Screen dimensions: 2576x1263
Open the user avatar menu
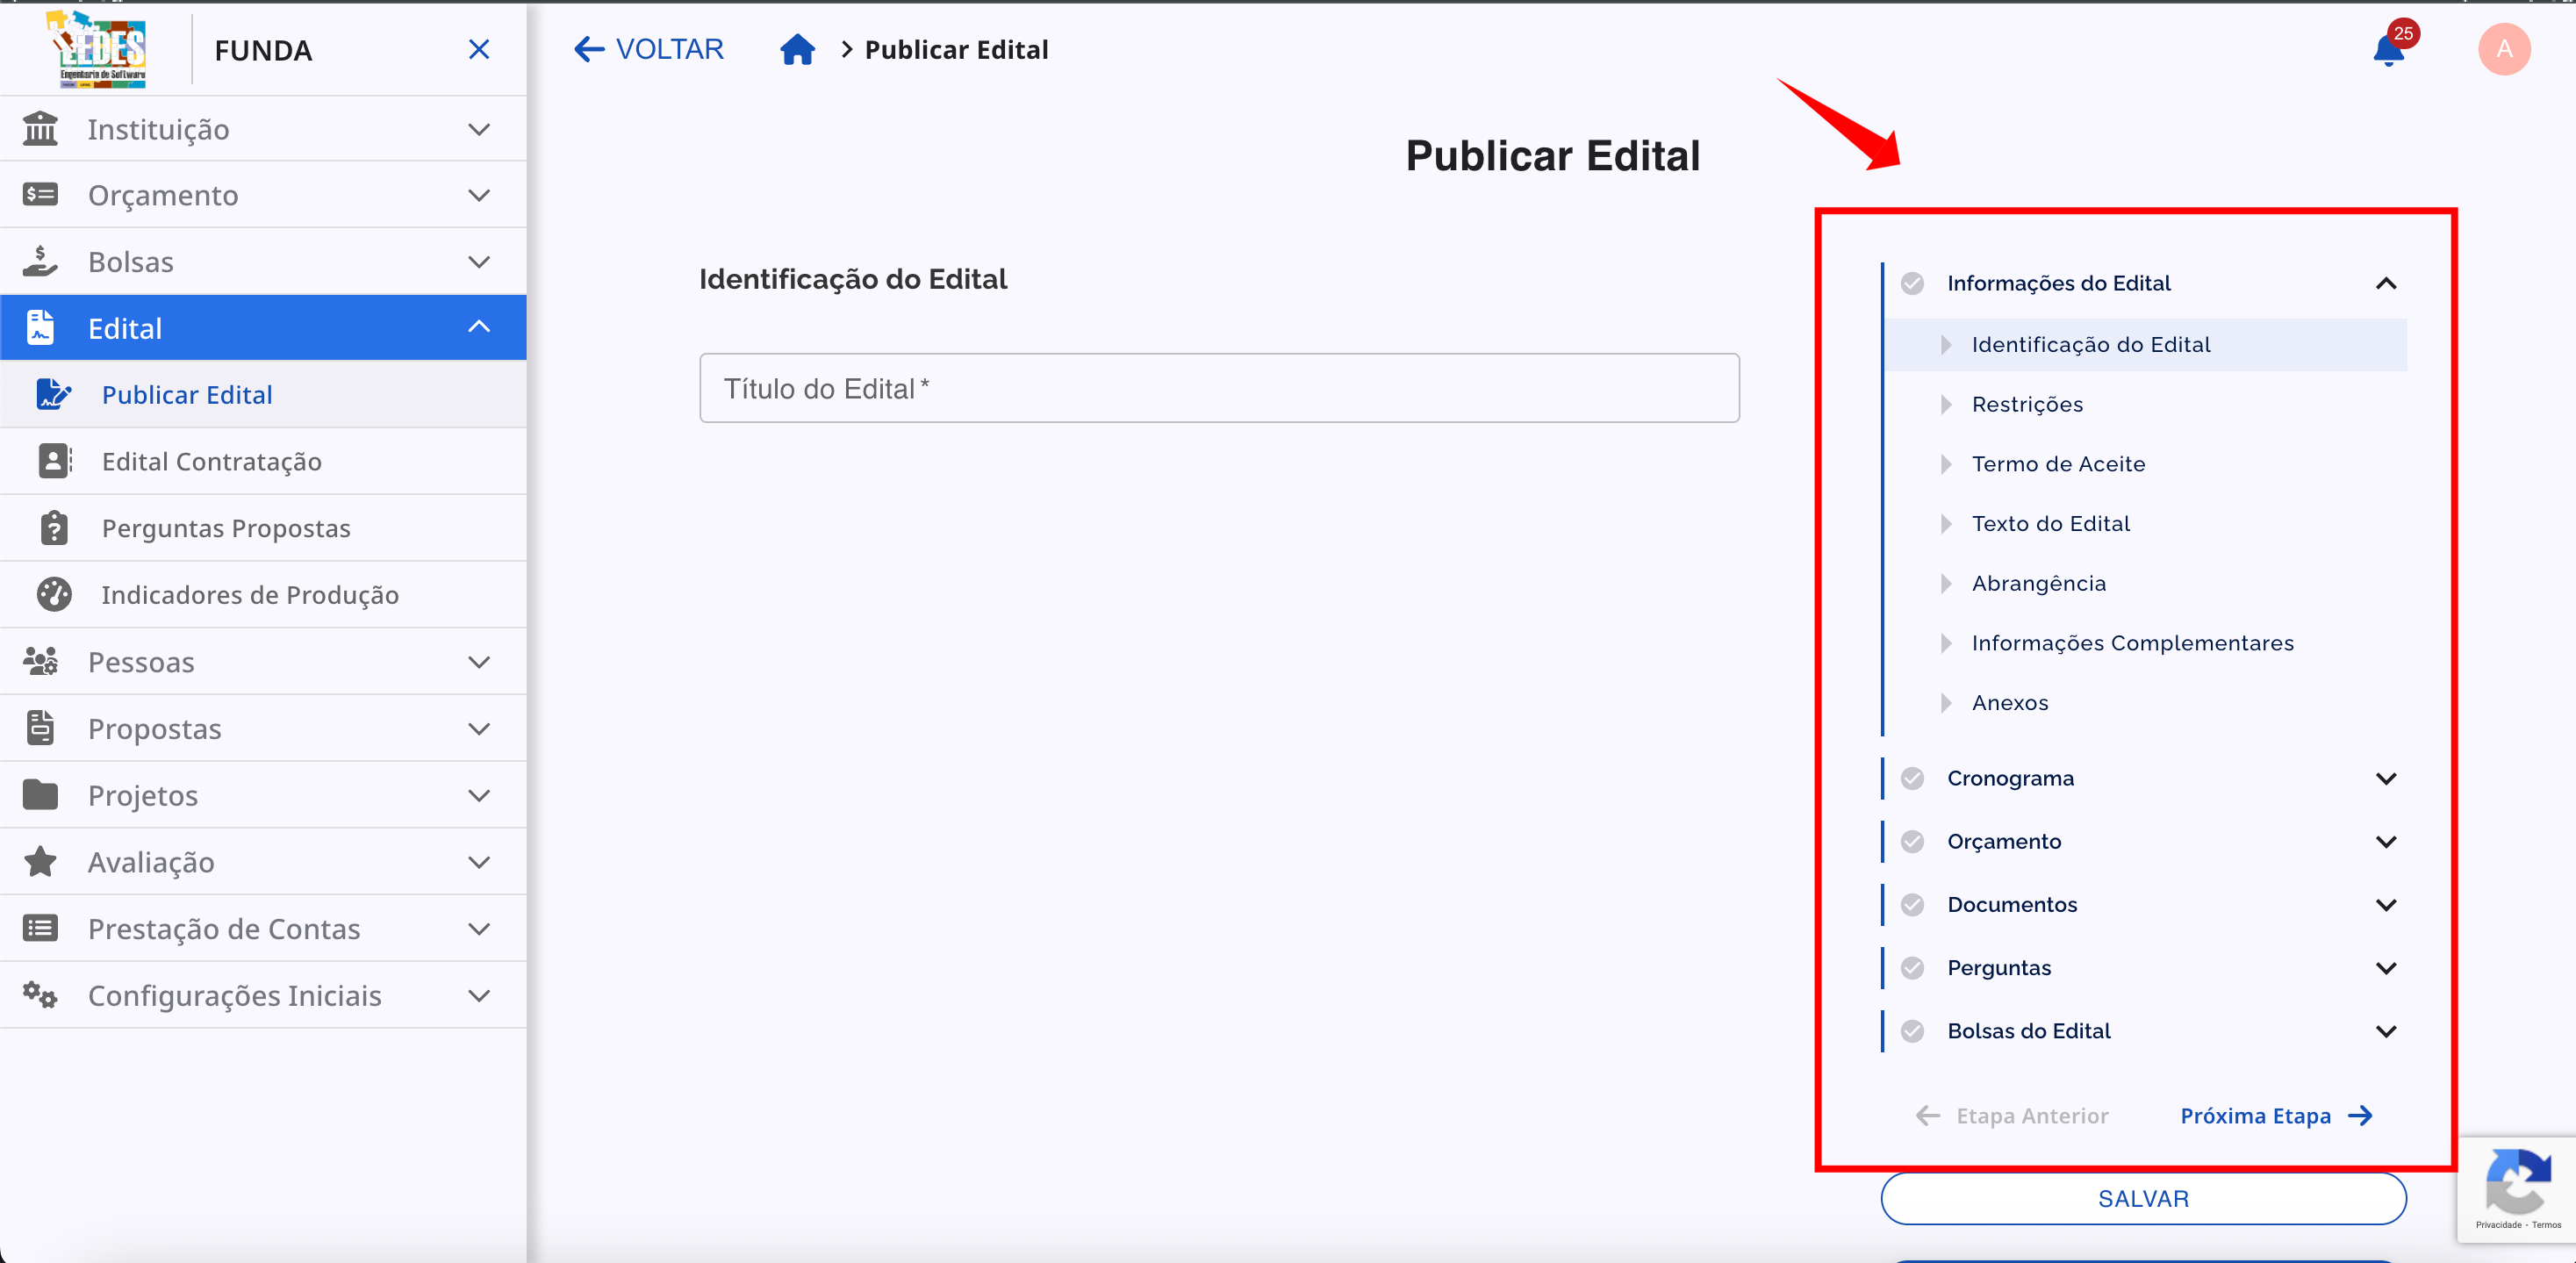click(x=2503, y=49)
